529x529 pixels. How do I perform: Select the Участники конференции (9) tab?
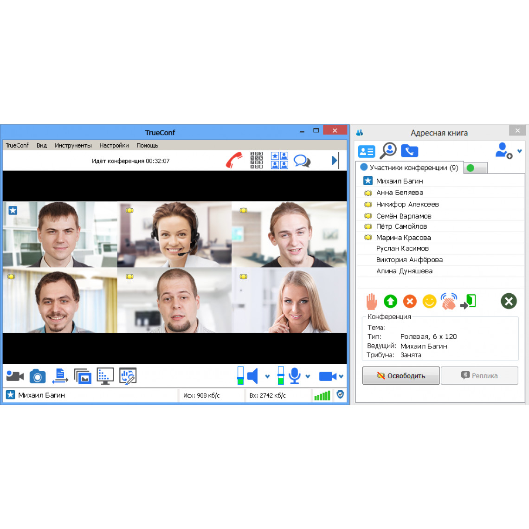(x=410, y=168)
